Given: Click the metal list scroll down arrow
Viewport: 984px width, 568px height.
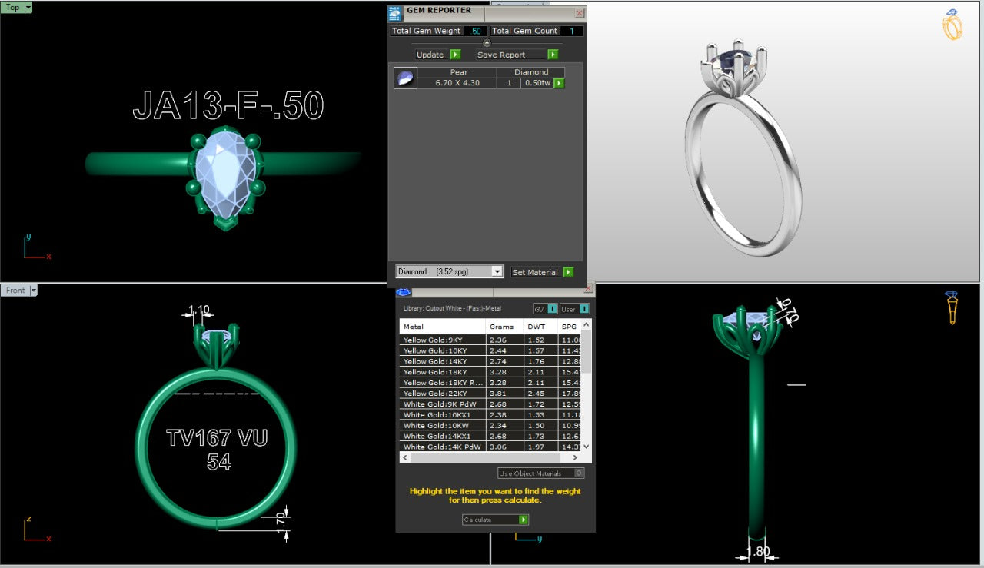Looking at the screenshot, I should pyautogui.click(x=587, y=447).
